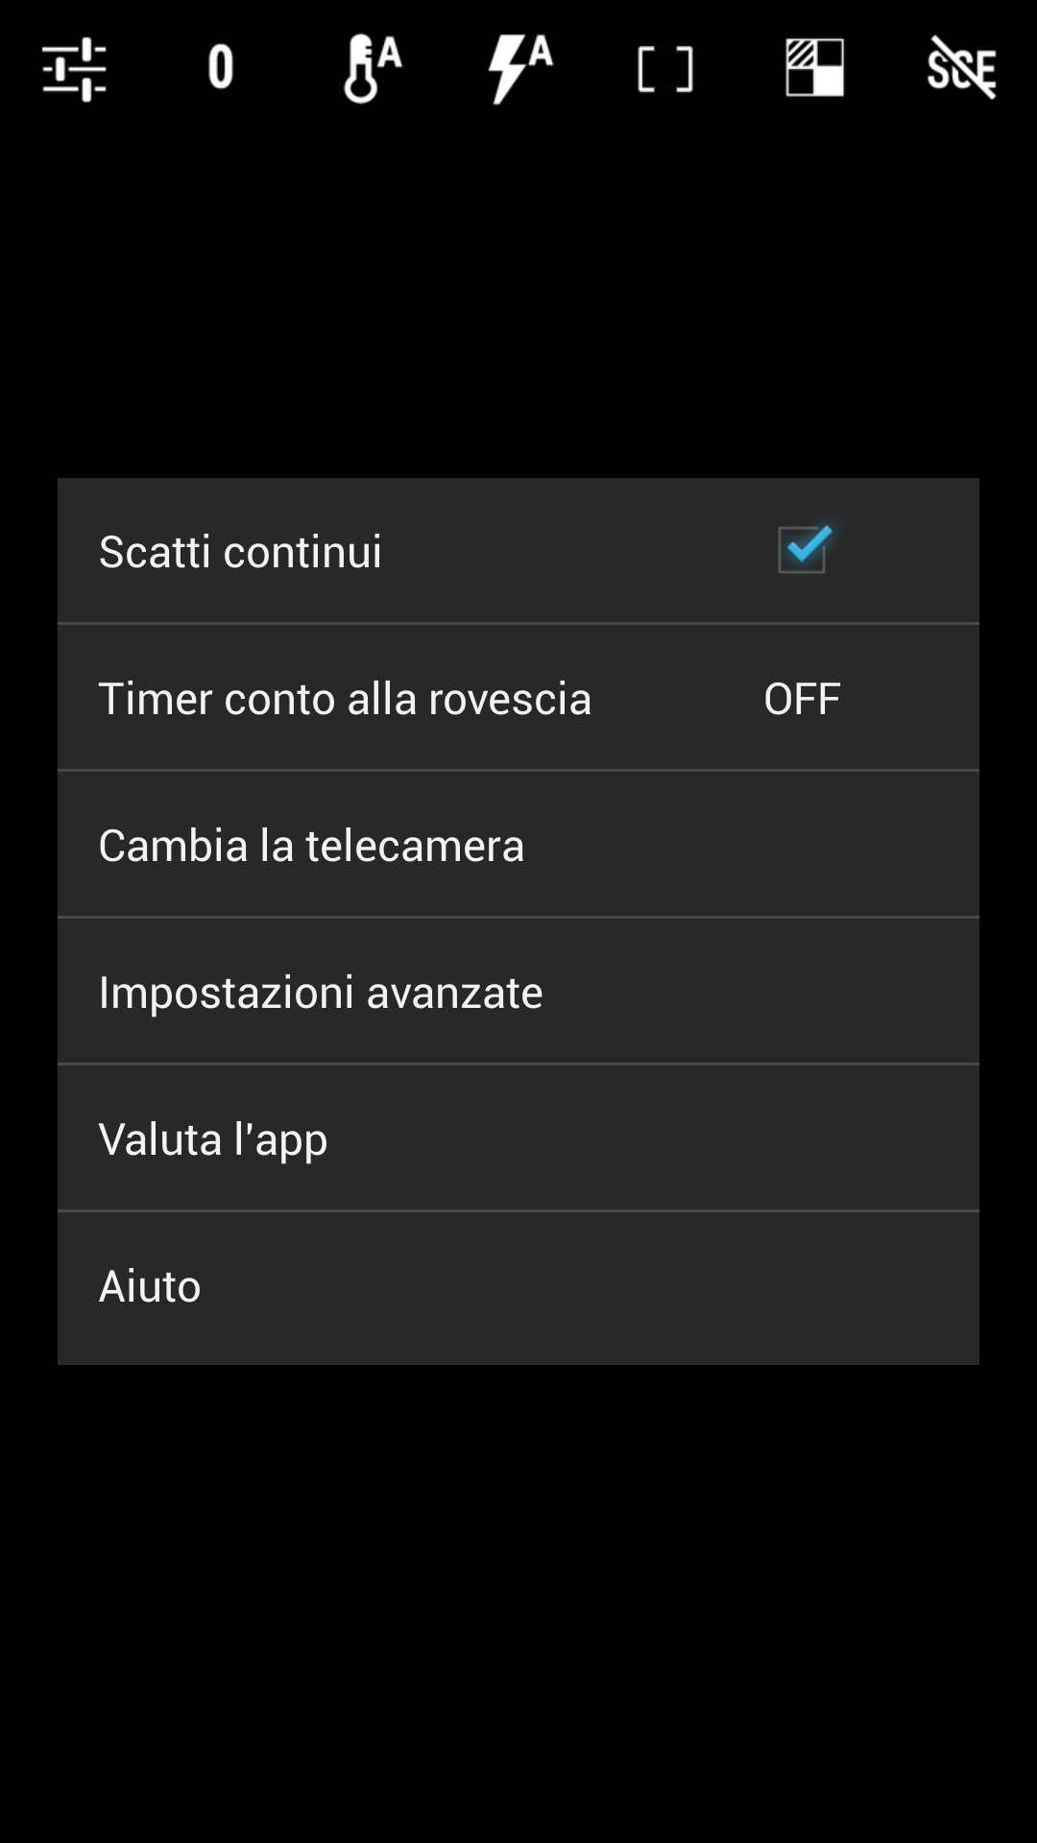Tap the crossed-out SCE scene mode icon

coord(962,67)
